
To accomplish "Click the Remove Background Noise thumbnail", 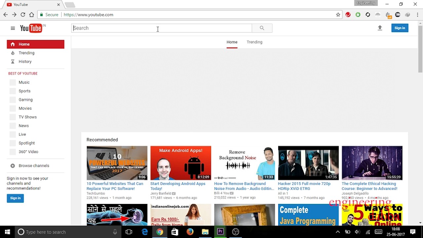I will tap(245, 163).
